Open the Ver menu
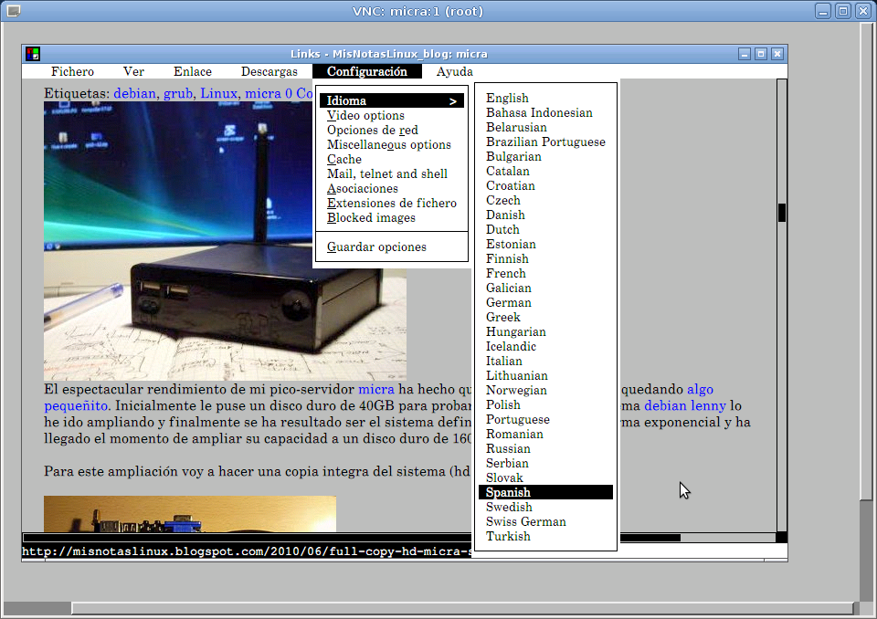 133,71
